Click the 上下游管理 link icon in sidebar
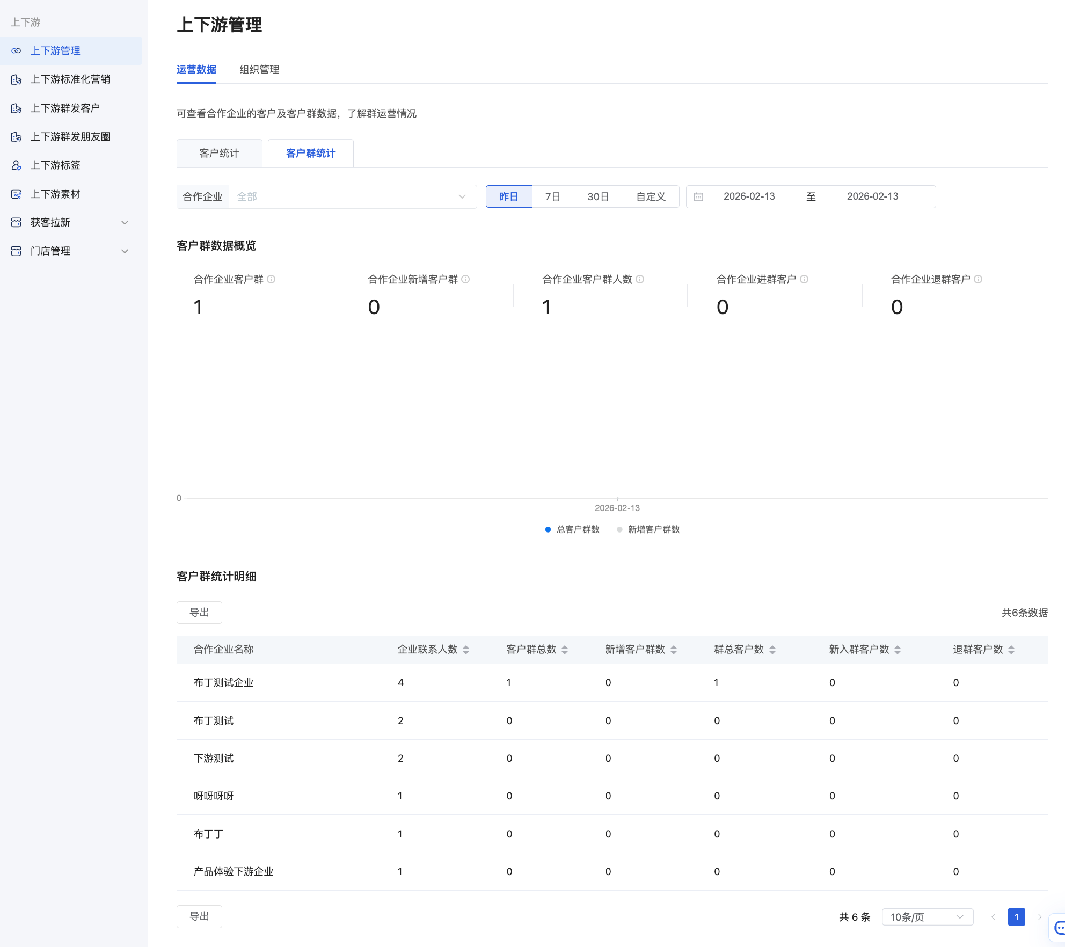 [16, 51]
